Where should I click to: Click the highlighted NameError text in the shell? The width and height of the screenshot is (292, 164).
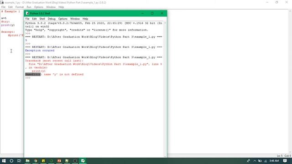point(33,74)
